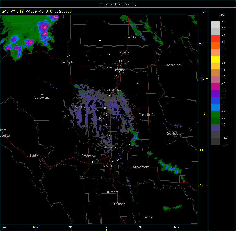Pick the slate 0-10 dBZ legend swatch
The height and width of the screenshot is (231, 236).
[215, 128]
